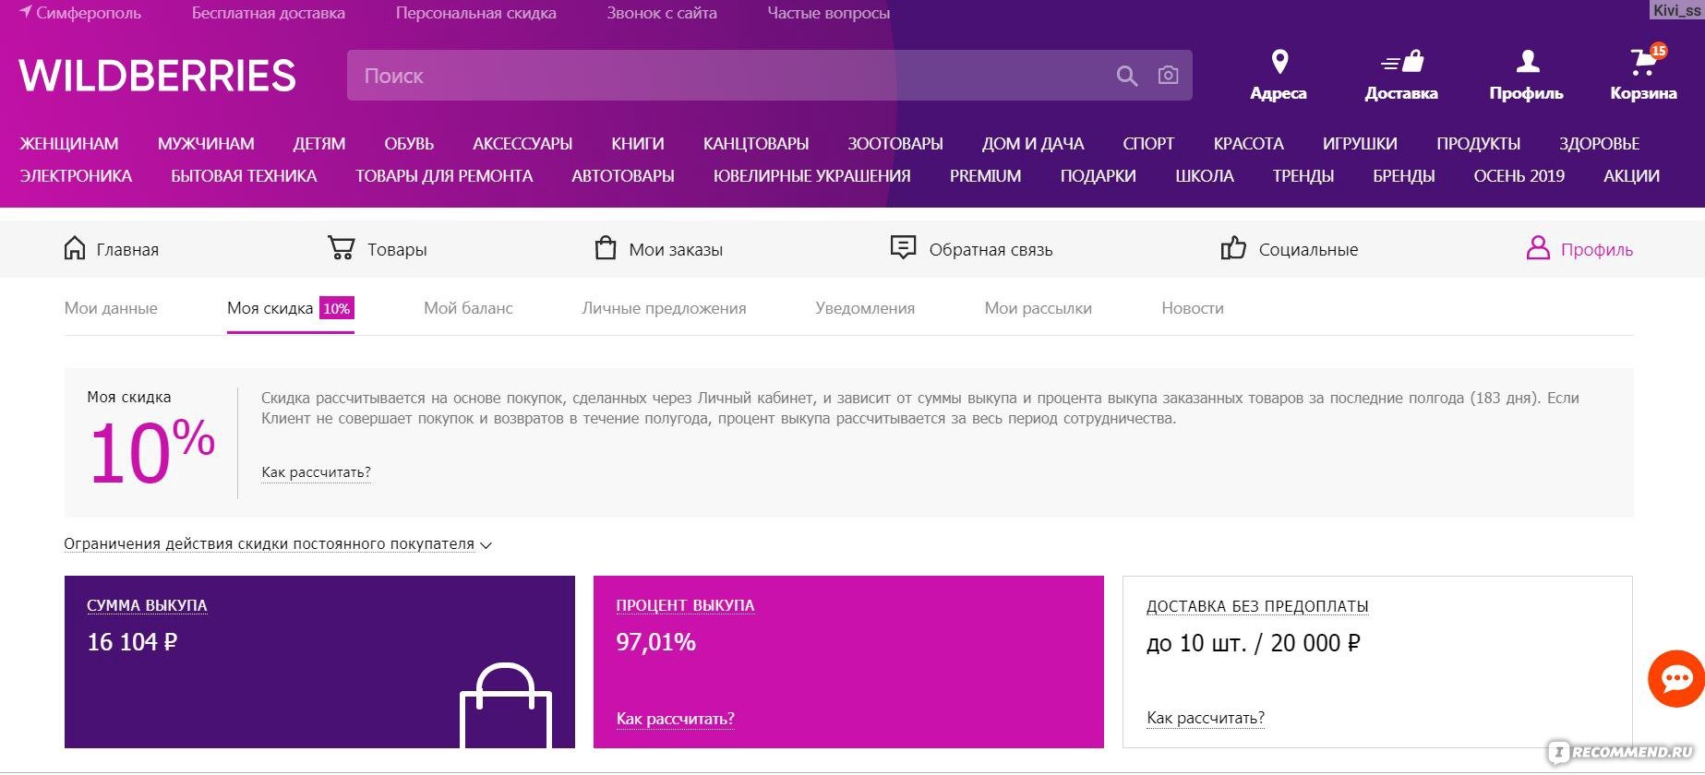Click the Персональная скидка link

click(x=475, y=13)
